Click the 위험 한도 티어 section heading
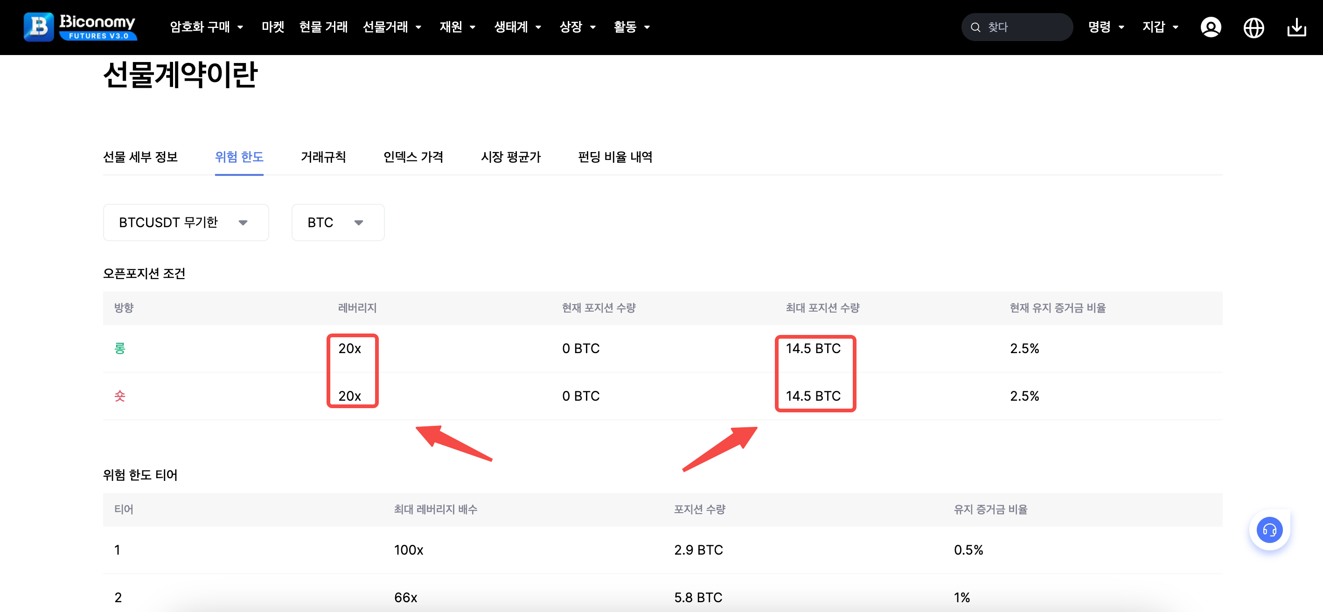1323x612 pixels. pos(140,475)
